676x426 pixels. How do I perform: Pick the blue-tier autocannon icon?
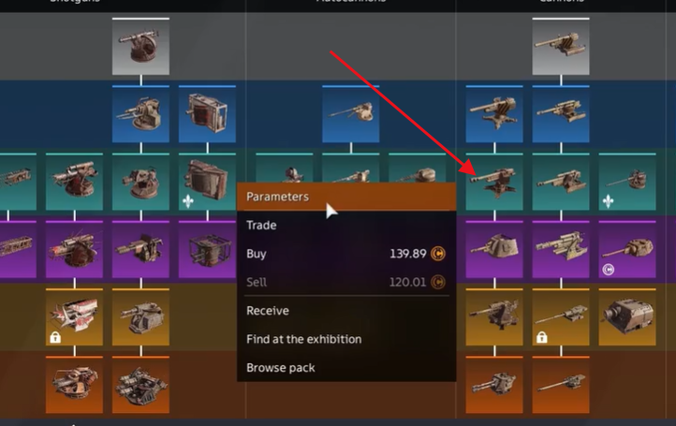point(350,114)
